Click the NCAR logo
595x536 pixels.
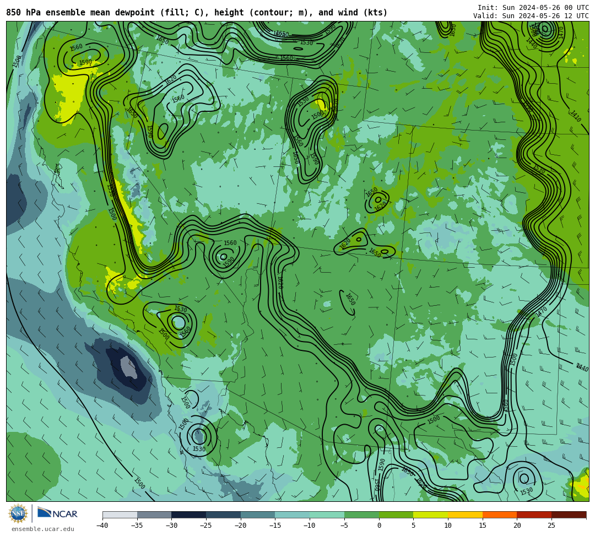point(58,513)
